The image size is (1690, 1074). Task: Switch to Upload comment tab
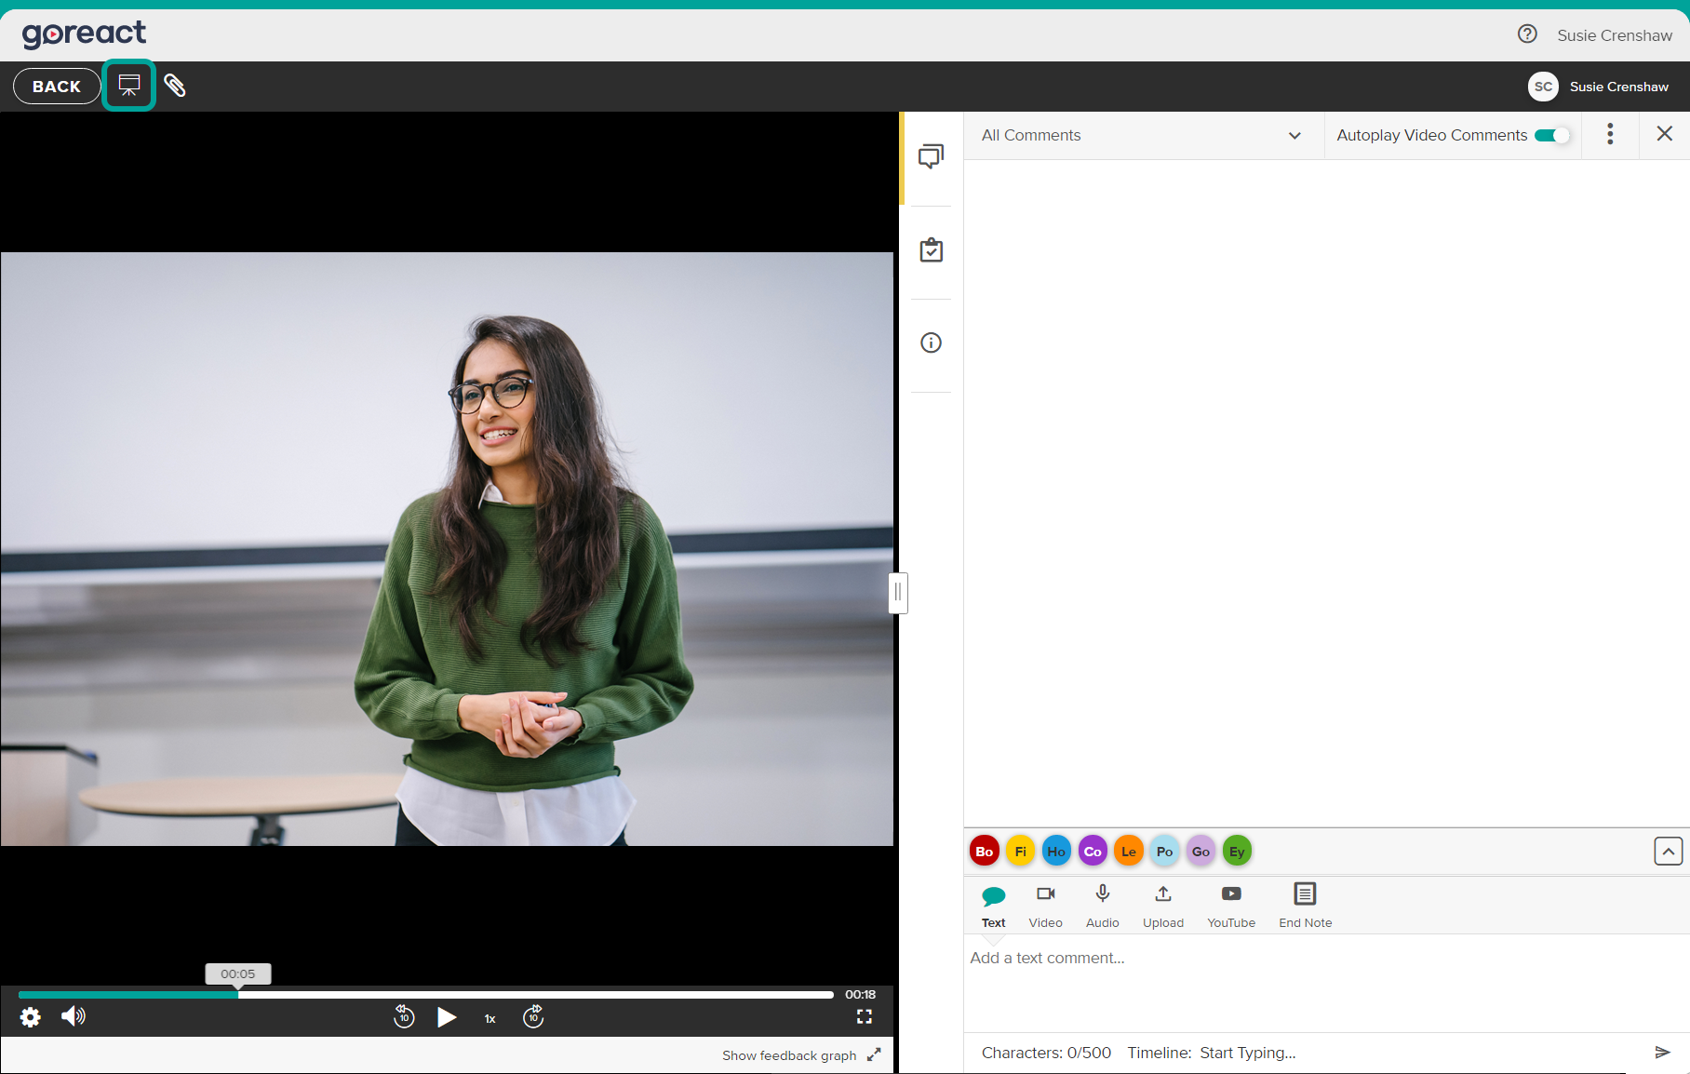tap(1162, 906)
